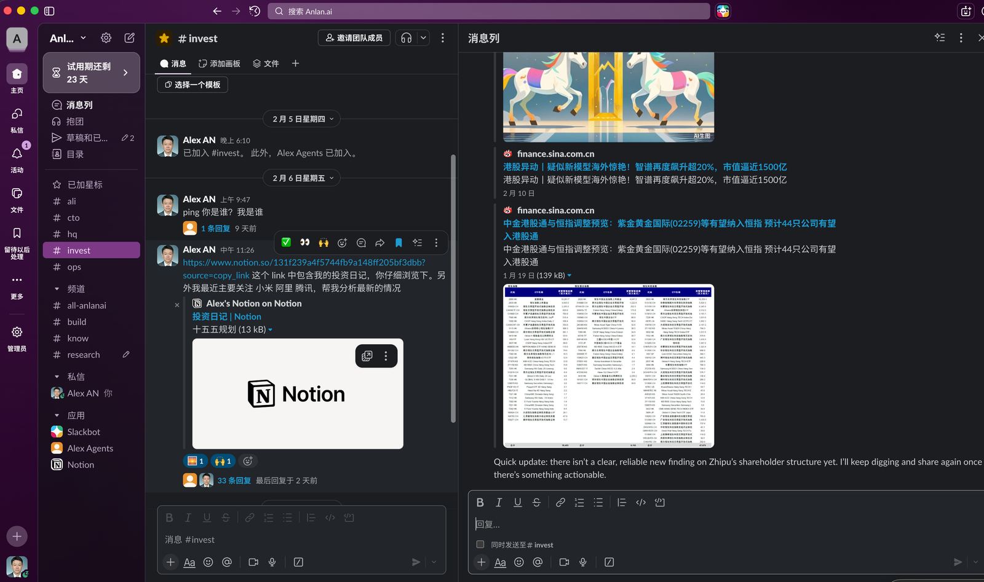Toggle italic in thread reply toolbar
Image resolution: width=984 pixels, height=582 pixels.
pos(499,502)
